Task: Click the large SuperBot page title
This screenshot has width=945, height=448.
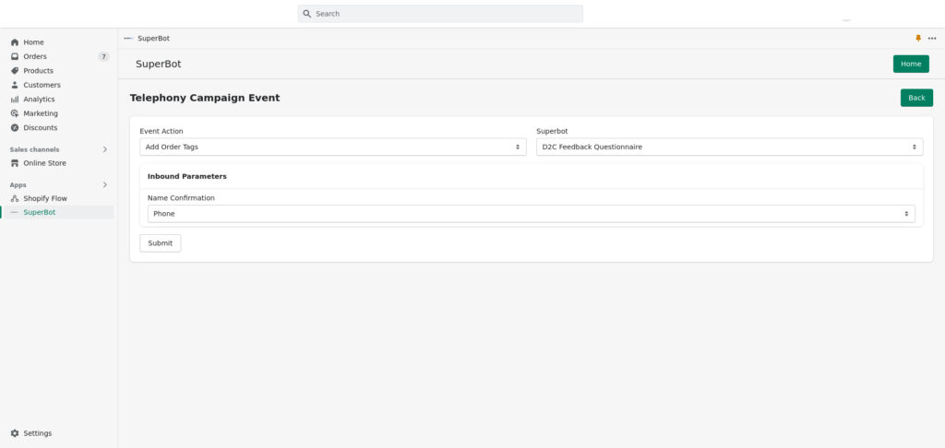Action: coord(159,64)
